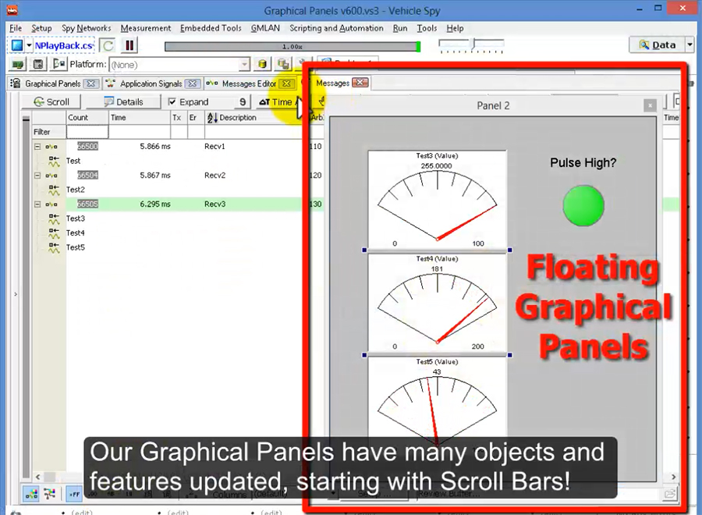Click the message icon on the Recv1 row
Viewport: 702px width, 515px height.
pyautogui.click(x=51, y=147)
